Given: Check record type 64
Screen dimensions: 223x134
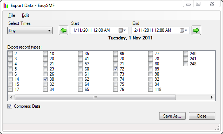Looking at the screenshot, I should (x=80, y=84).
